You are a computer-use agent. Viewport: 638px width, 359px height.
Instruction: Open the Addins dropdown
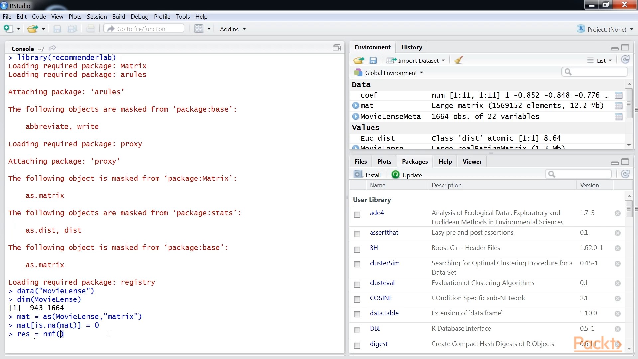coord(233,29)
